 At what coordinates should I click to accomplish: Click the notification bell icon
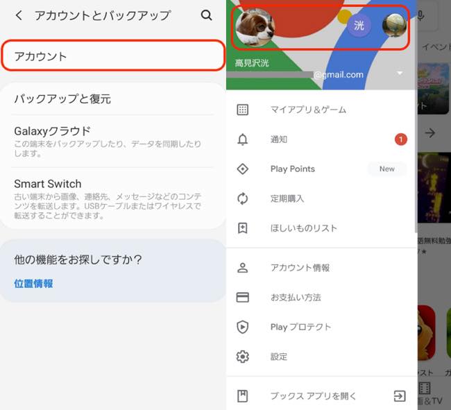point(242,139)
